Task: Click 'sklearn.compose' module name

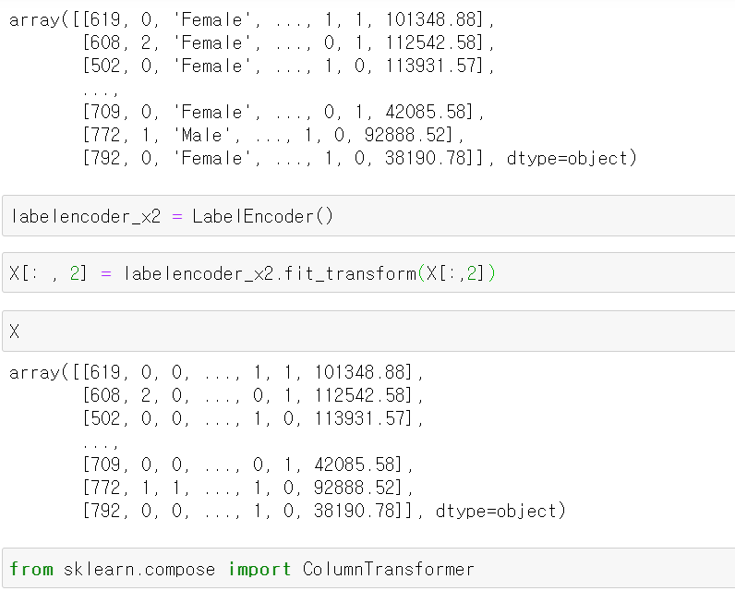Action: (139, 569)
